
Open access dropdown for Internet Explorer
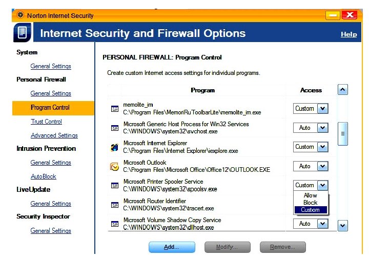322,147
